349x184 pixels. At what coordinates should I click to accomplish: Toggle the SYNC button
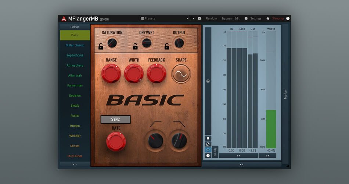(115, 119)
